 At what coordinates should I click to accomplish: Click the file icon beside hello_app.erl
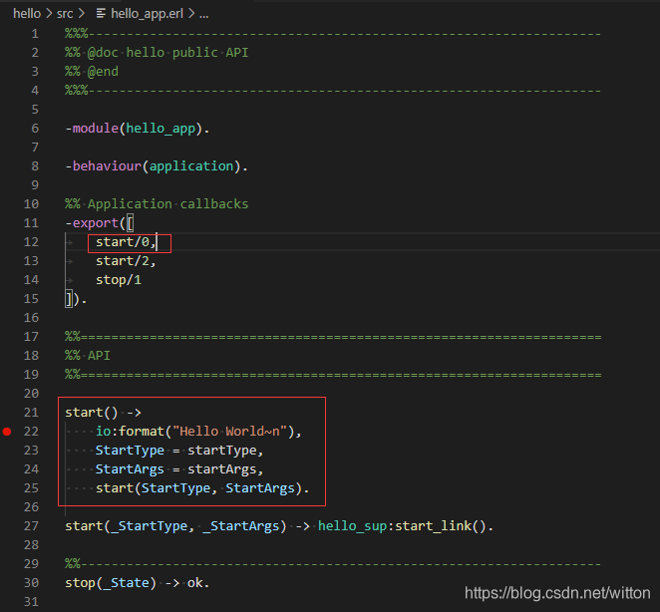101,14
